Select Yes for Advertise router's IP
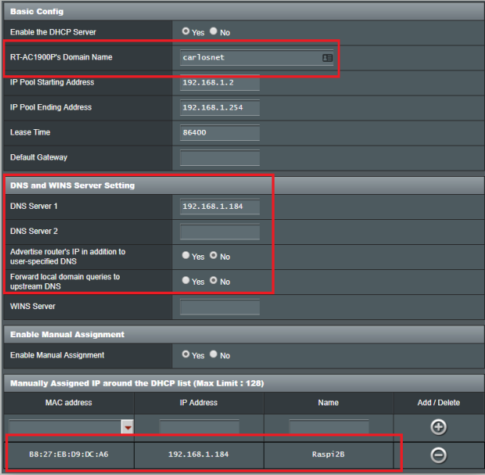The height and width of the screenshot is (475, 485). coord(185,255)
